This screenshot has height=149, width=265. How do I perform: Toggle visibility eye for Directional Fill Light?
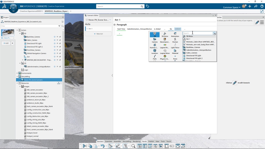(x=57, y=43)
